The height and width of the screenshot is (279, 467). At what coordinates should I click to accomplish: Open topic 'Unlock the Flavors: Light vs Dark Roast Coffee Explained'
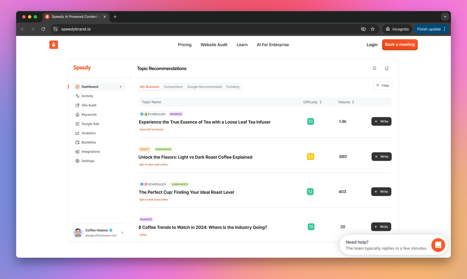[195, 157]
